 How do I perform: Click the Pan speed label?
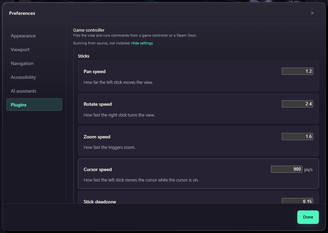click(x=94, y=71)
